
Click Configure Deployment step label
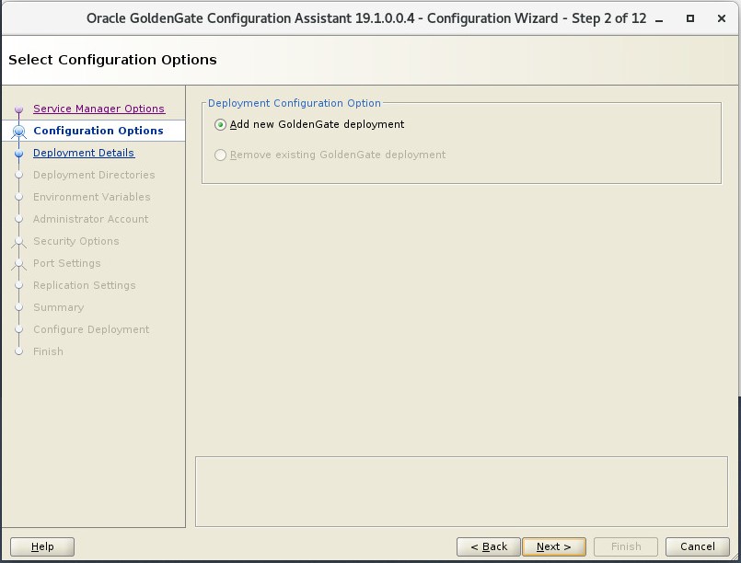point(91,329)
